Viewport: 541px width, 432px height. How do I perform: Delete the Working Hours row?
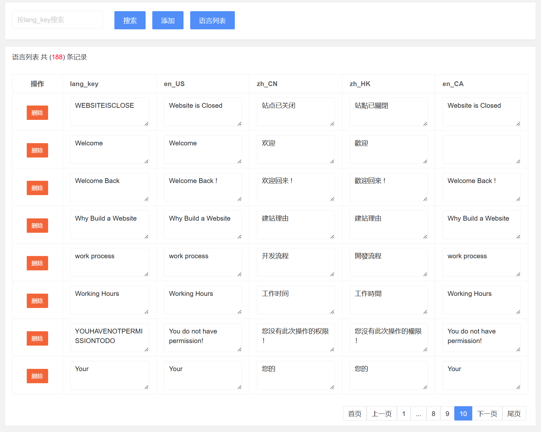coord(37,301)
